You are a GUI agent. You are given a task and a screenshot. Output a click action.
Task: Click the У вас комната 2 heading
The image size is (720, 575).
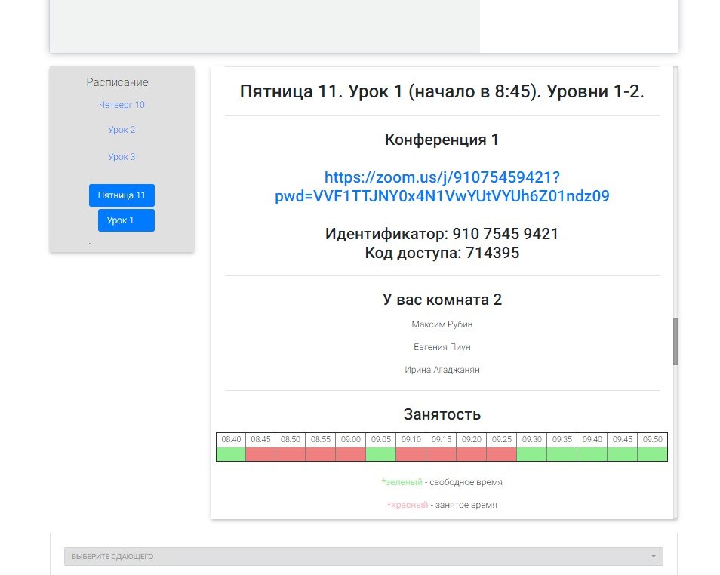442,300
